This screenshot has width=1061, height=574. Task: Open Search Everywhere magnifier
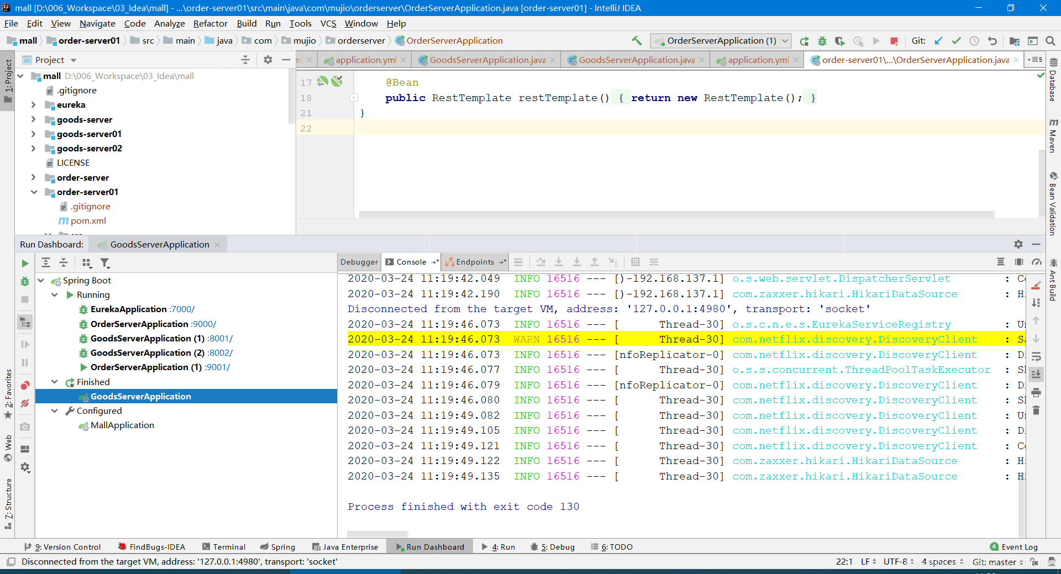[x=1051, y=41]
